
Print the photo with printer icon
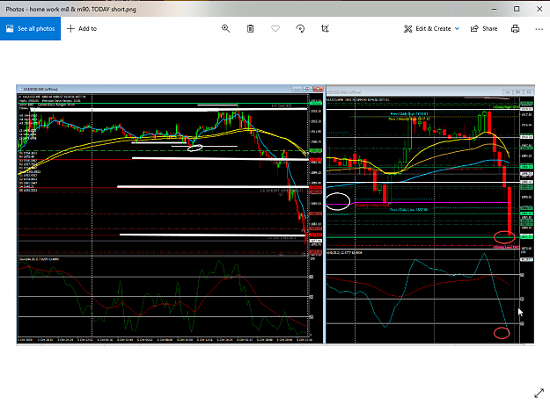coord(515,29)
